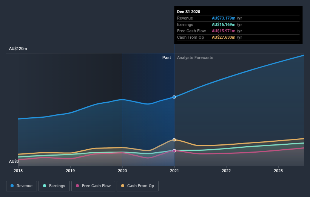The height and width of the screenshot is (197, 310).
Task: Click the 2019 x-axis label
Action: point(70,171)
